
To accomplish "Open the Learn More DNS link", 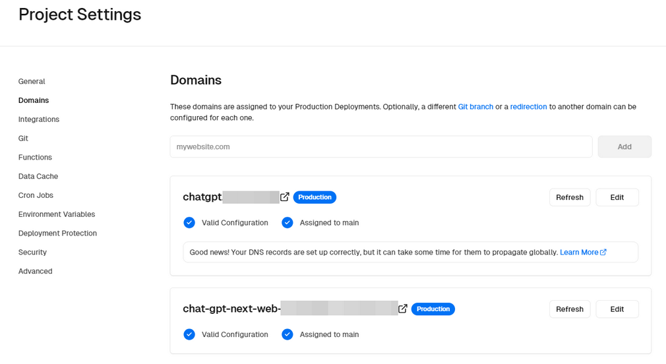I will click(582, 252).
